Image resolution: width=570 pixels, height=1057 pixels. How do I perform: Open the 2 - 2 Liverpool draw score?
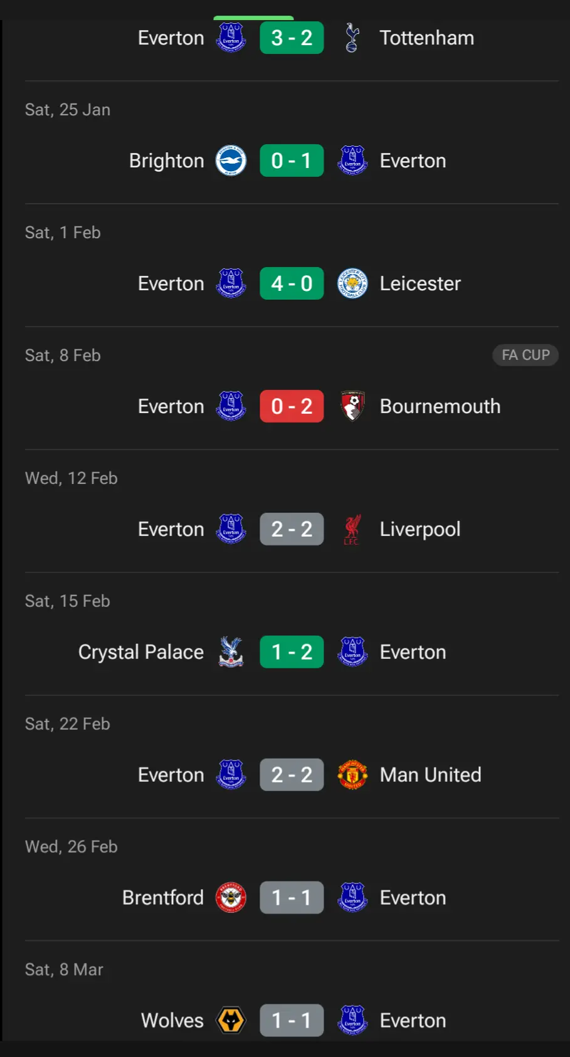[292, 529]
